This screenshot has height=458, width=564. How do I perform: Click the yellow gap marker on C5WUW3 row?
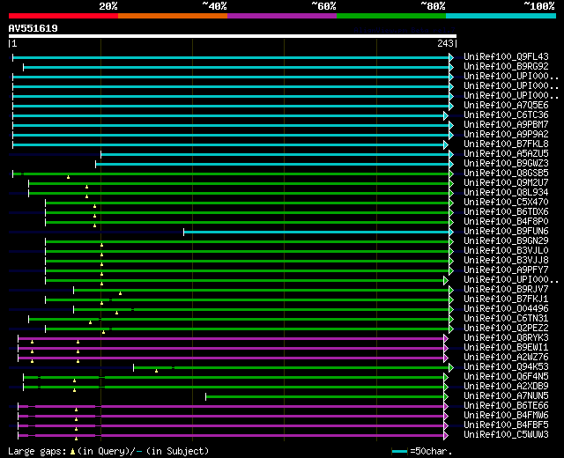[76, 438]
